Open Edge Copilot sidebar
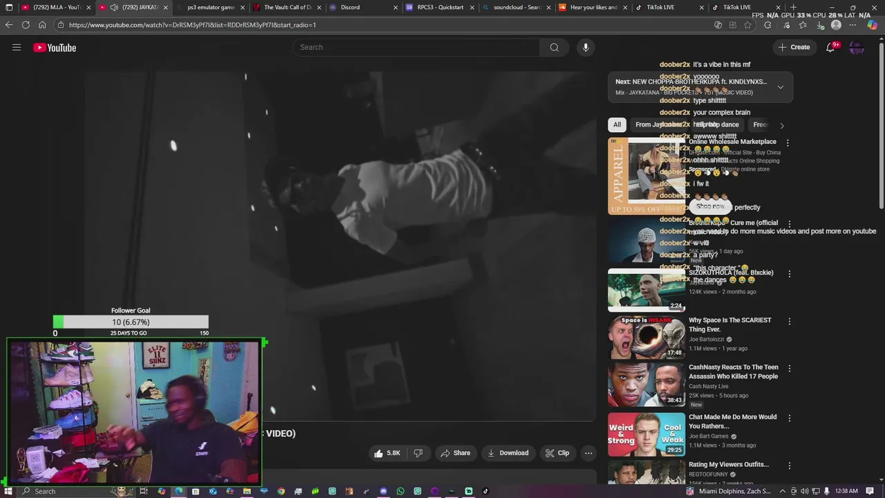Viewport: 885px width, 498px height. click(x=873, y=25)
